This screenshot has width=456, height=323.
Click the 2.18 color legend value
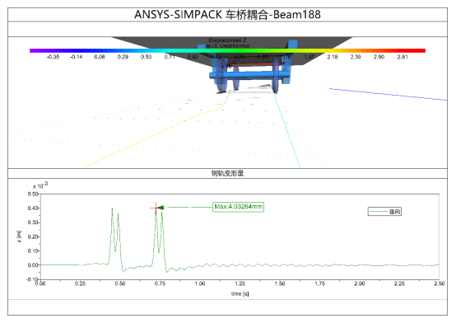333,57
